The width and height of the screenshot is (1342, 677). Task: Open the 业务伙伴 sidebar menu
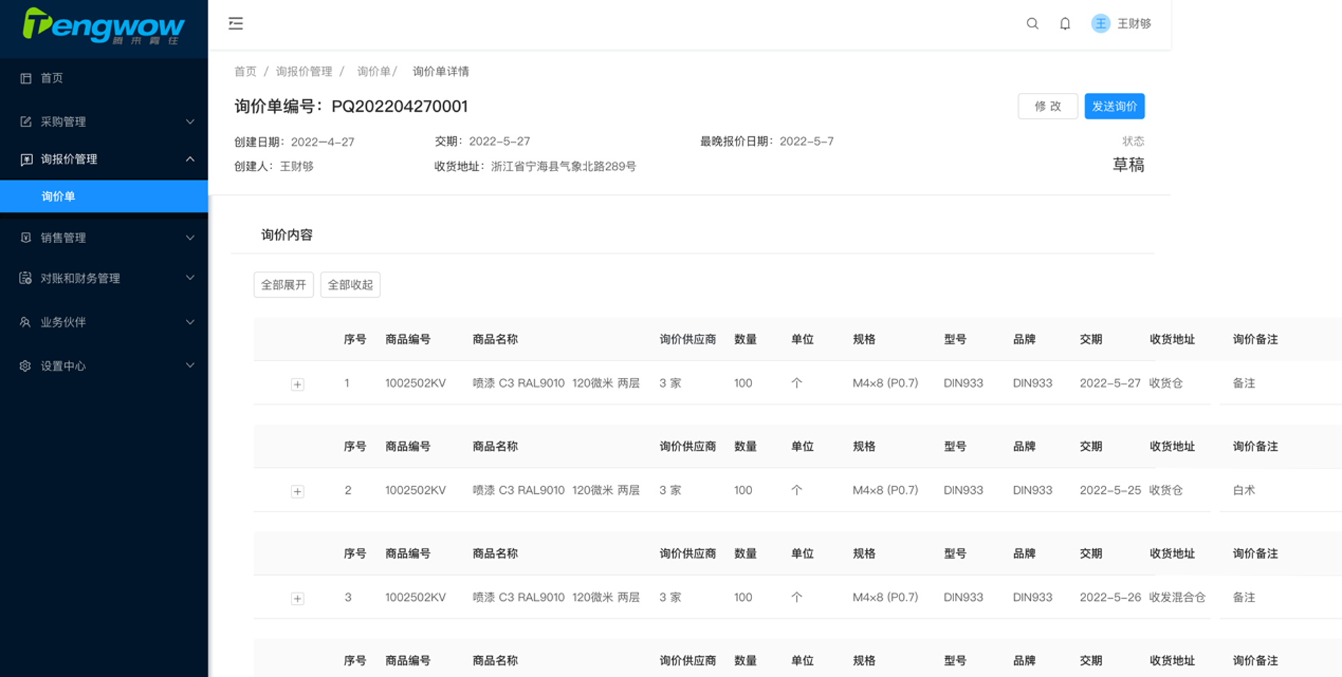[x=104, y=322]
